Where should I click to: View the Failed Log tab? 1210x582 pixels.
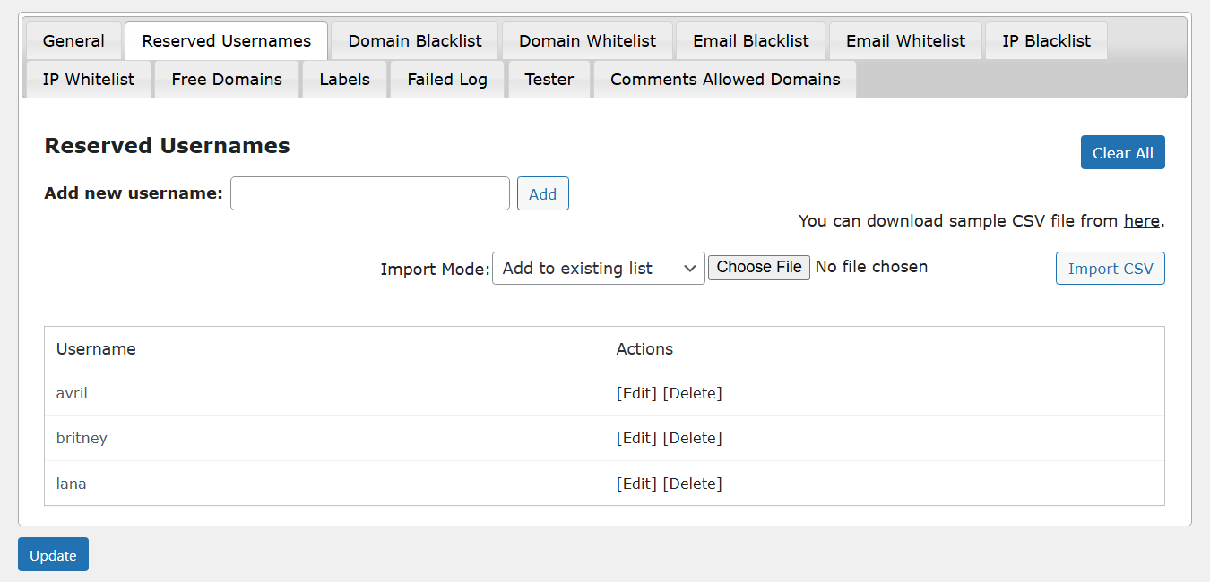click(x=446, y=79)
